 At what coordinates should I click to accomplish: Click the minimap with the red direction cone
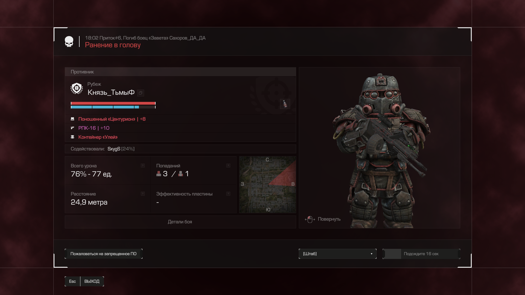268,185
